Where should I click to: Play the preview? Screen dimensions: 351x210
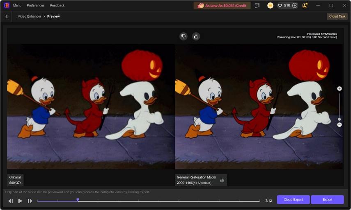[x=20, y=201]
